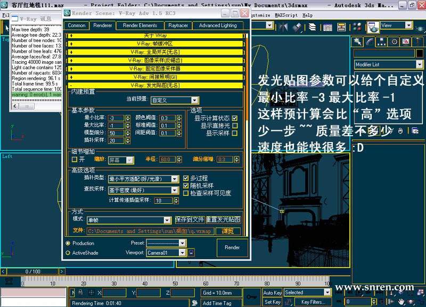Toggle the Auto Key button

(272, 293)
